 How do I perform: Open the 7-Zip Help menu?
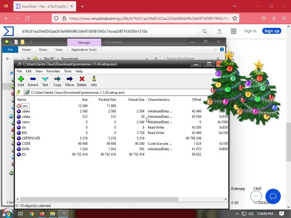tap(79, 71)
